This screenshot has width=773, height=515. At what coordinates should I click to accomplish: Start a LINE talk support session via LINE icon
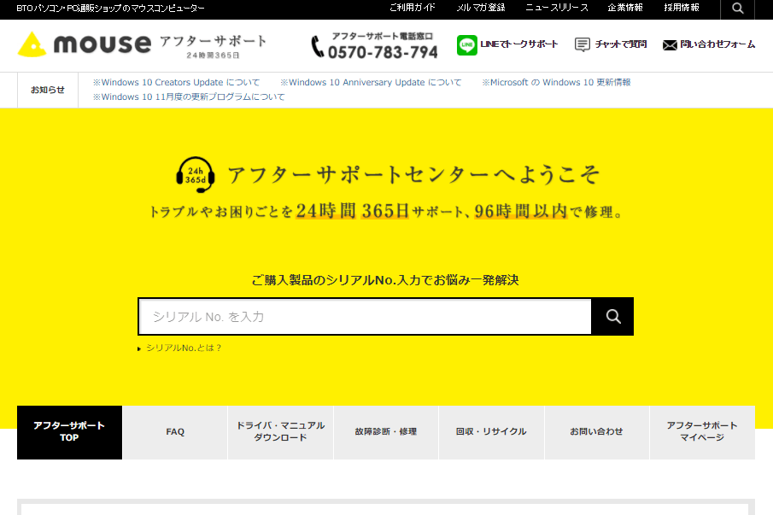click(466, 44)
